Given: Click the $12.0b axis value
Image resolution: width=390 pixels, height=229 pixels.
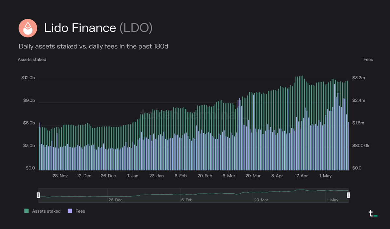Looking at the screenshot, I should pyautogui.click(x=29, y=77).
